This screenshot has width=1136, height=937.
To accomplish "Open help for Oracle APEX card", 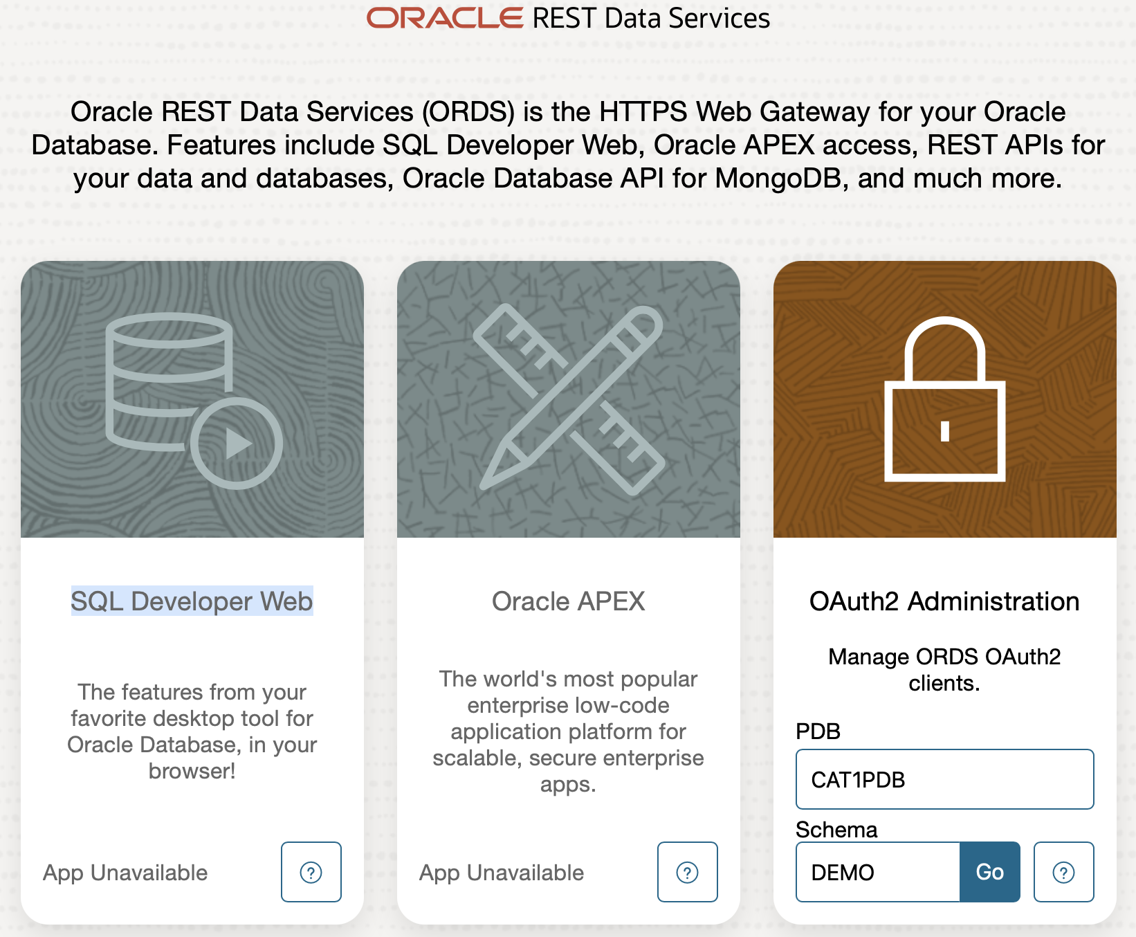I will click(x=688, y=872).
